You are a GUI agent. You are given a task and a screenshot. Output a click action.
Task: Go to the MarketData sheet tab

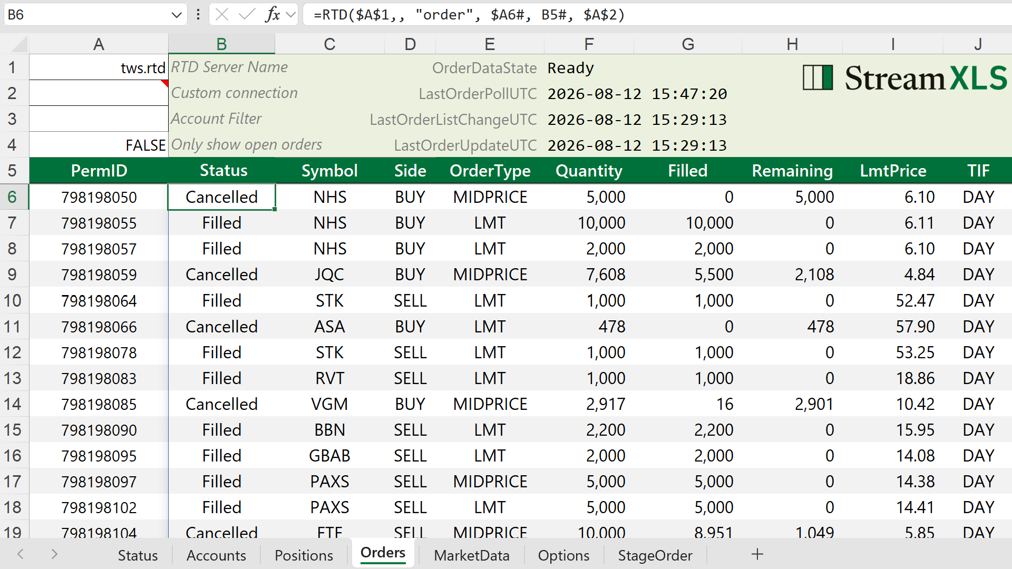tap(472, 555)
